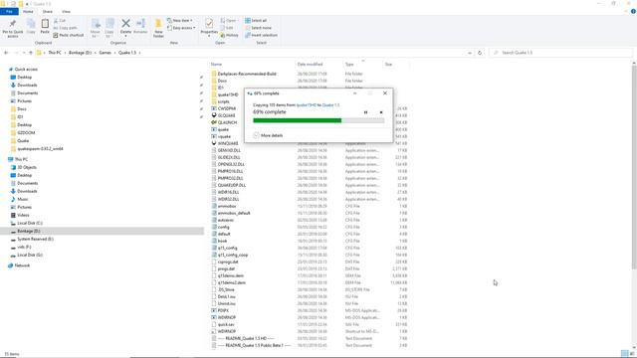Open the Recent locations dropdown arrow
The image size is (637, 358).
point(24,53)
